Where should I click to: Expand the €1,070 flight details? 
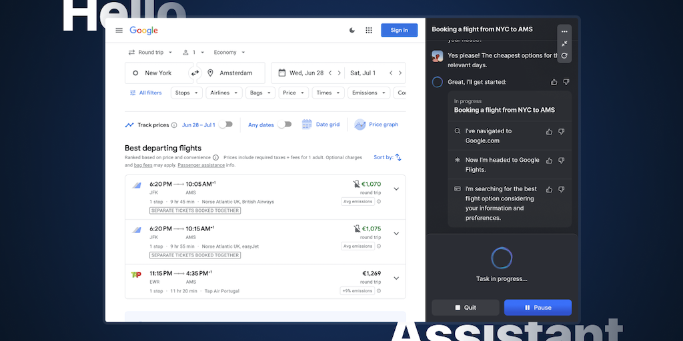pos(396,188)
